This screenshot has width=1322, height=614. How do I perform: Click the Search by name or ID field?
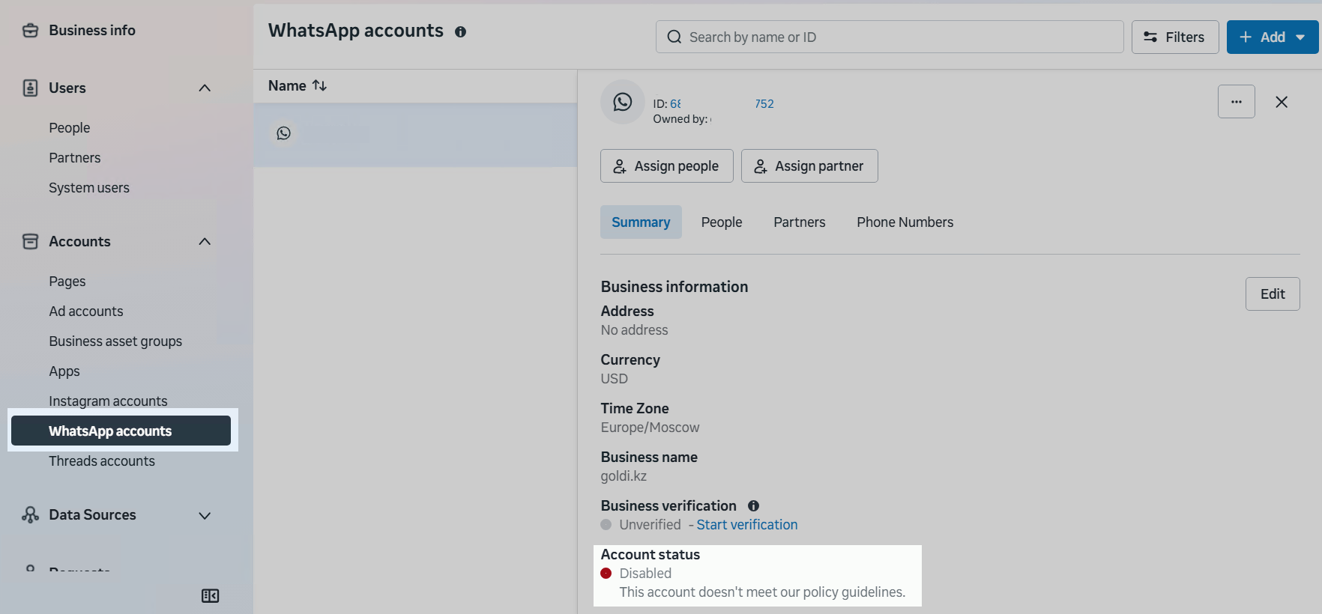pos(889,37)
